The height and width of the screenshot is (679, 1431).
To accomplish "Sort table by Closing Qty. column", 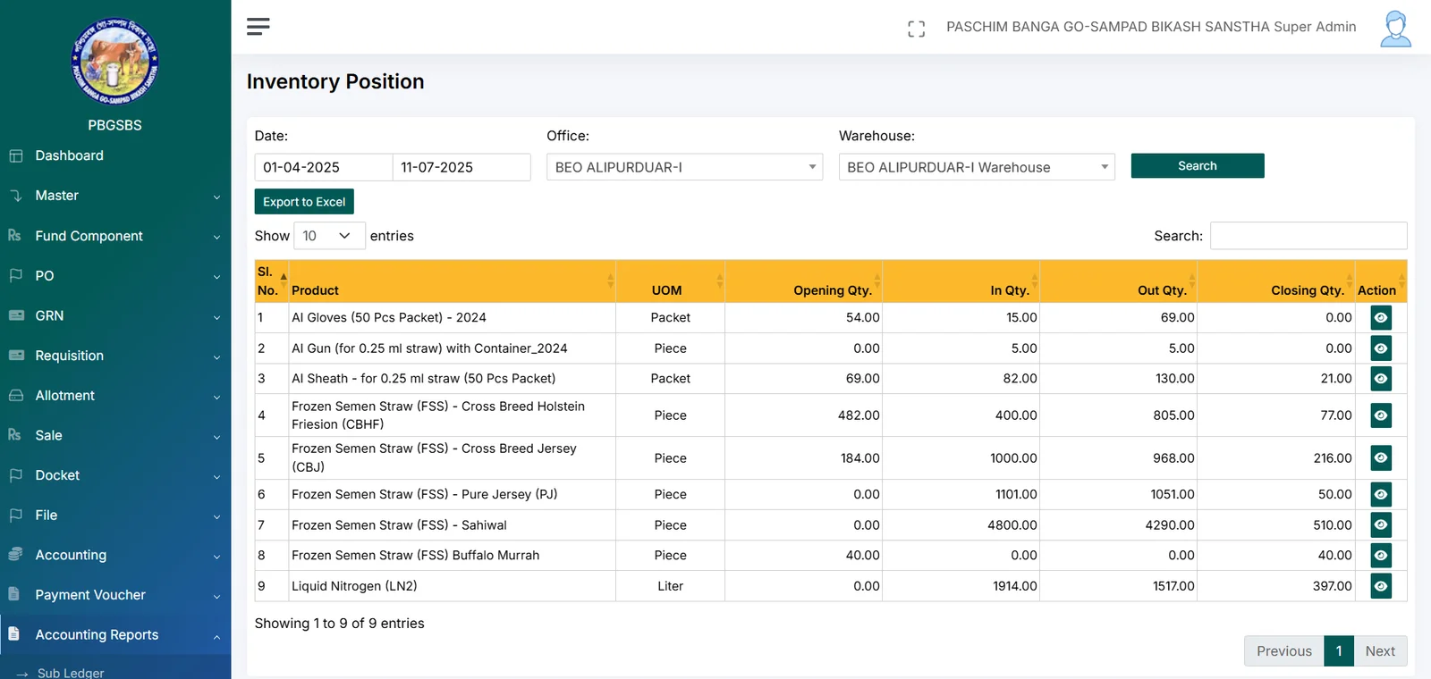I will pyautogui.click(x=1307, y=290).
